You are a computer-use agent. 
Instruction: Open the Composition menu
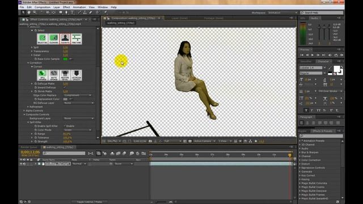[43, 7]
